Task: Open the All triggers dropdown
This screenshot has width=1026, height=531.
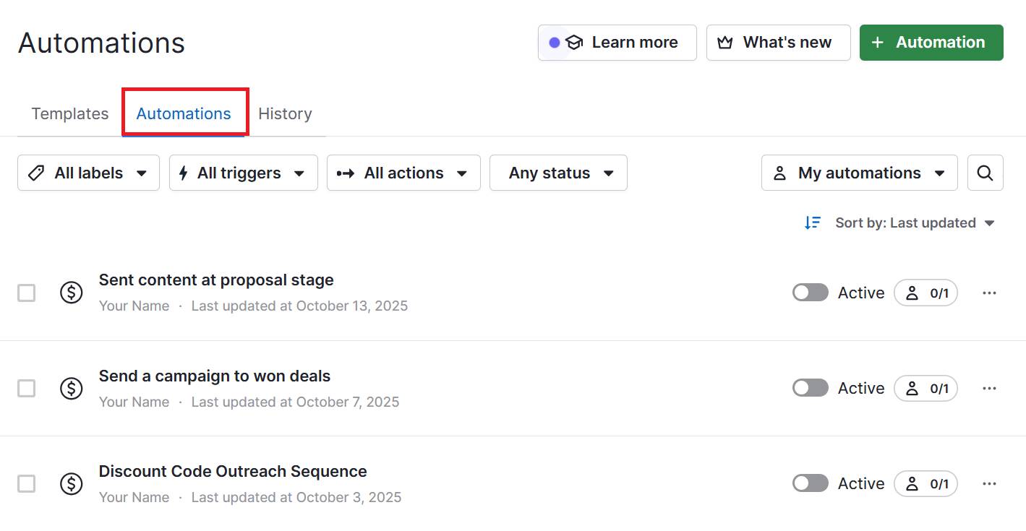Action: tap(243, 173)
